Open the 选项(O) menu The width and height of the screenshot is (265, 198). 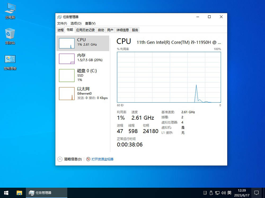tap(76, 23)
